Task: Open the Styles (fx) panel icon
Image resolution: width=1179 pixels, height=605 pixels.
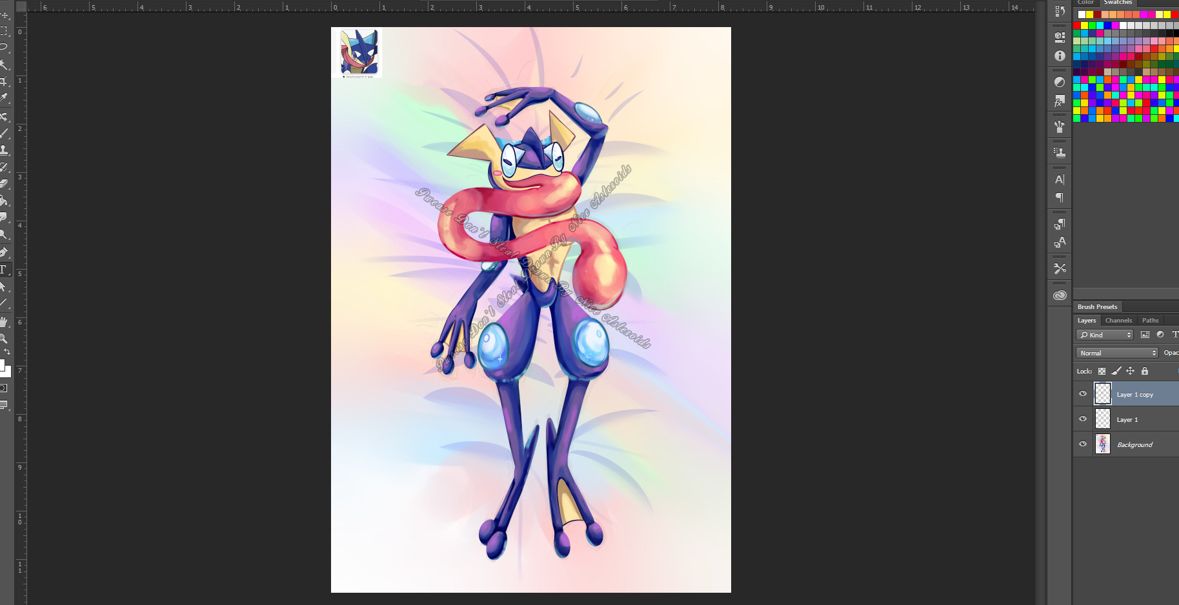Action: (1060, 101)
